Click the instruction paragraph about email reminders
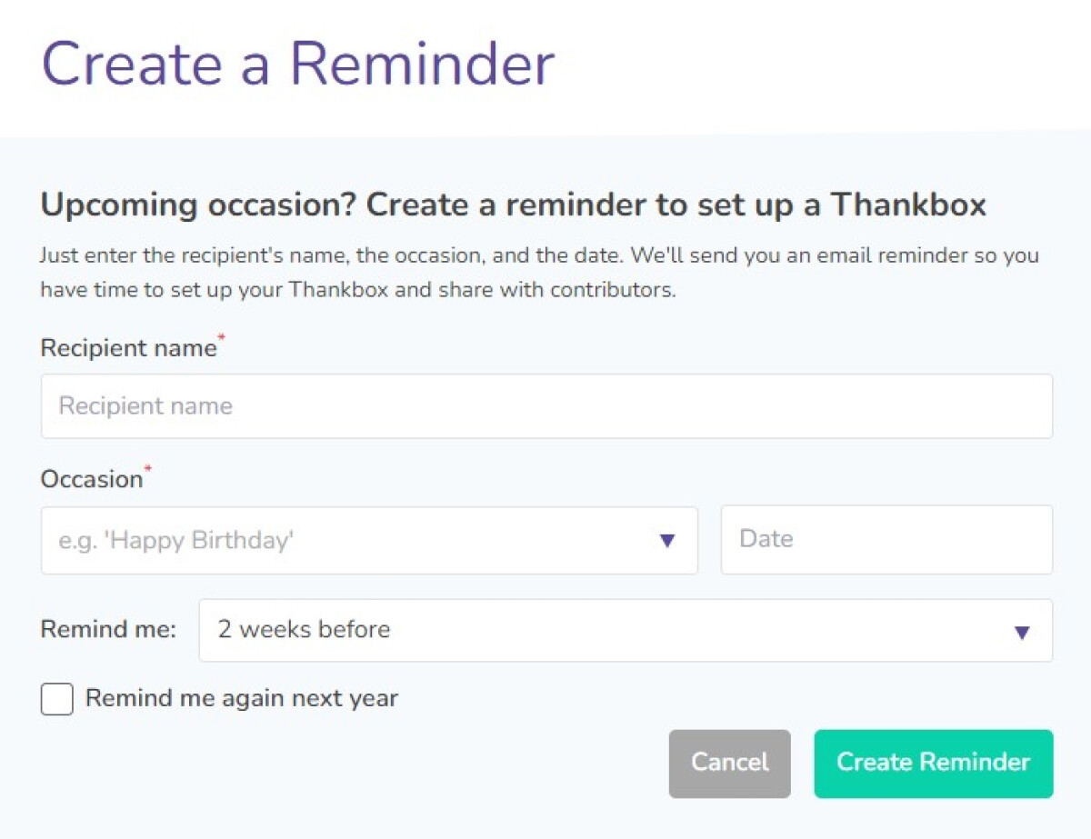 539,274
